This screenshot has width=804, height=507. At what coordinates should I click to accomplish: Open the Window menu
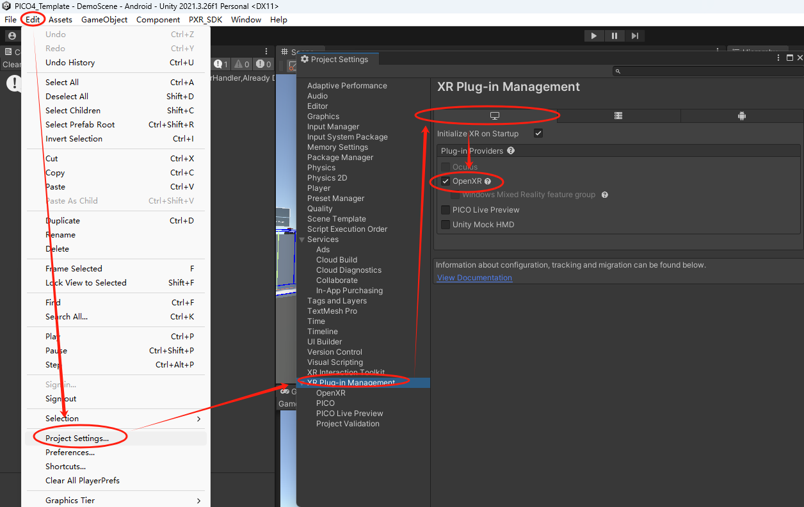pos(246,19)
